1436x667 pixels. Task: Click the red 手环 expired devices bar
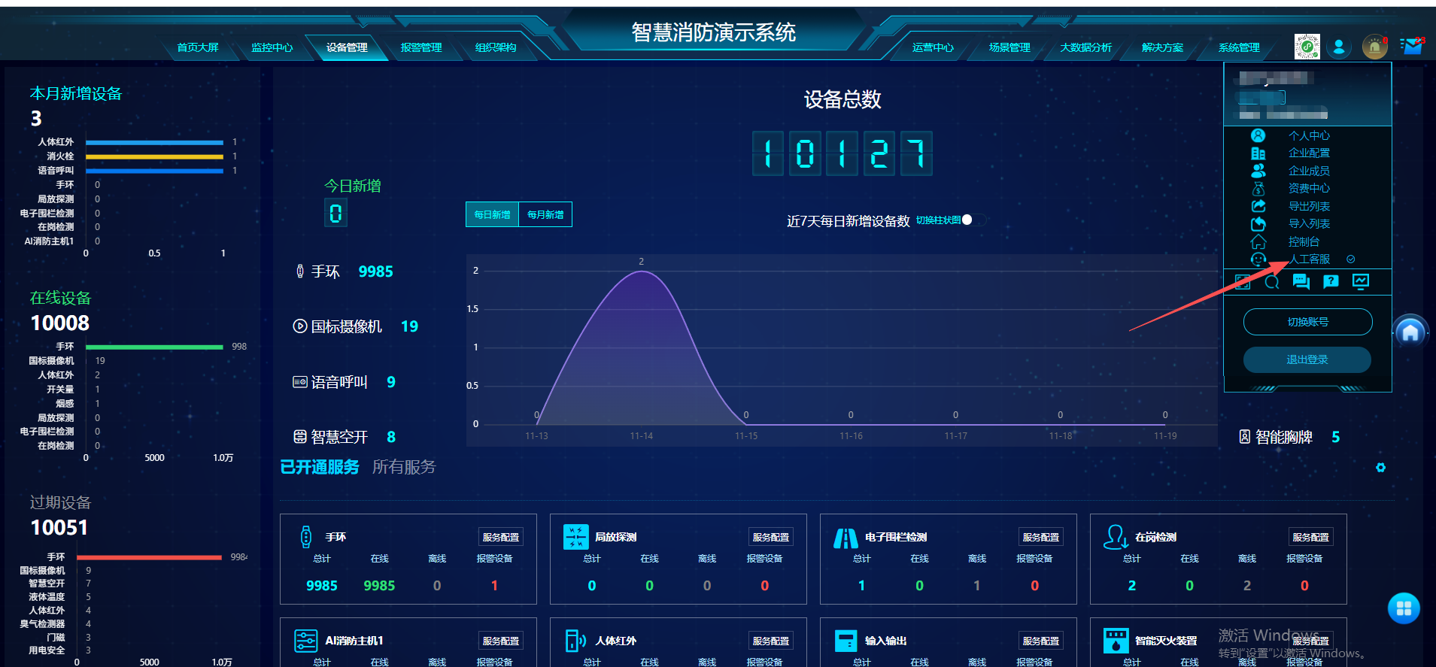click(x=153, y=557)
